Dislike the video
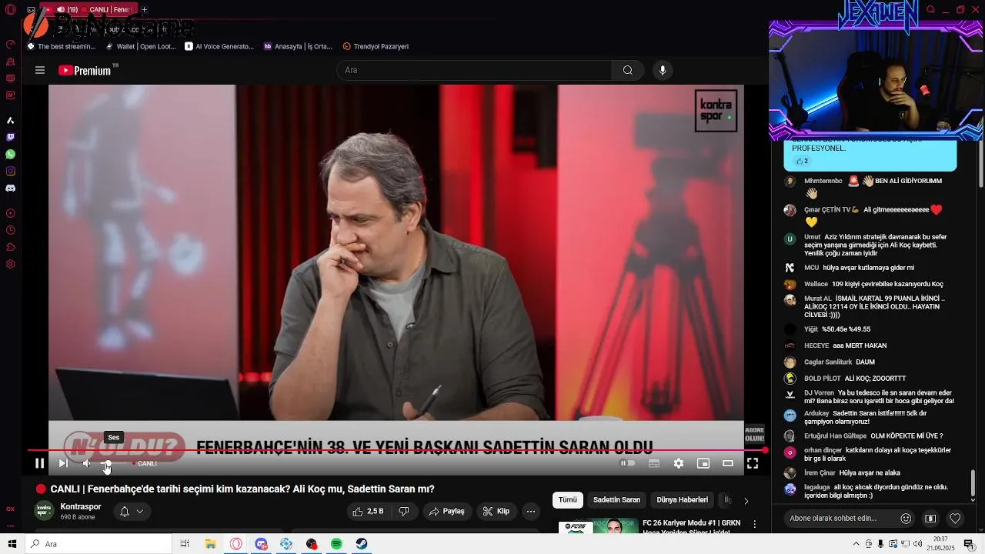This screenshot has width=985, height=554. [404, 511]
